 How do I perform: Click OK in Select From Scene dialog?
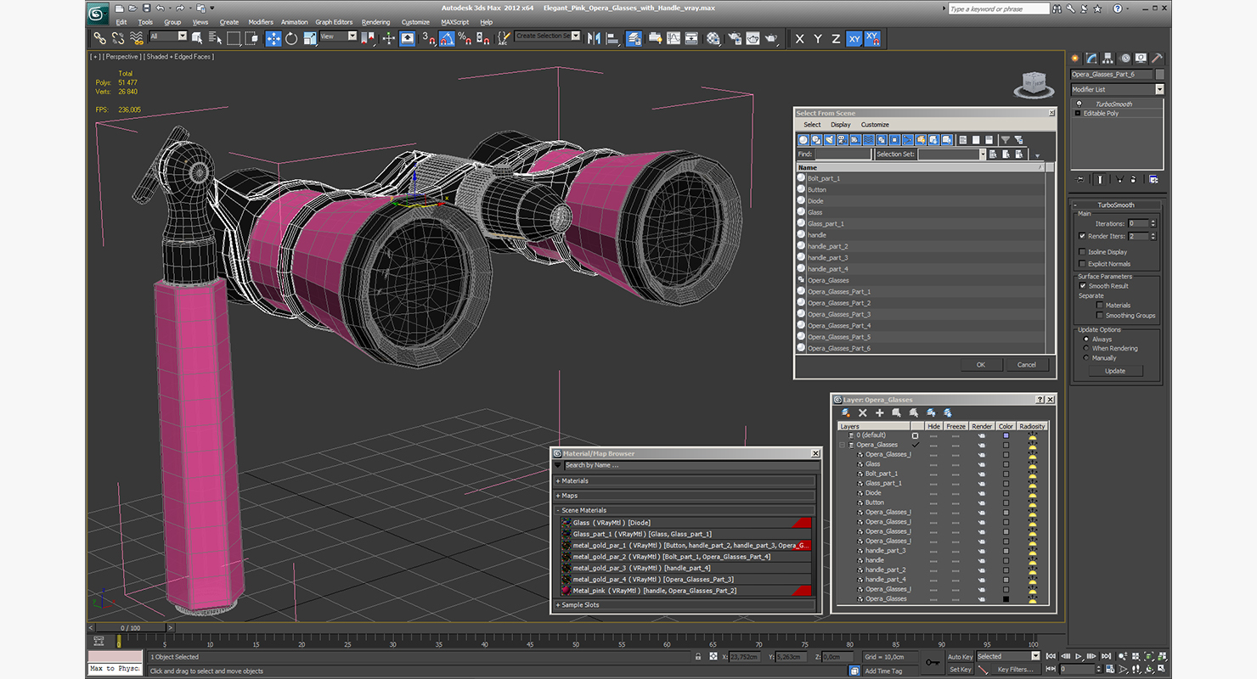pos(980,364)
